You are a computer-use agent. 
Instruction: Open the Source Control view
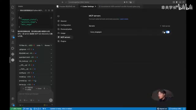[x=13, y=19]
